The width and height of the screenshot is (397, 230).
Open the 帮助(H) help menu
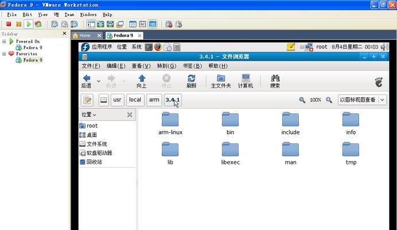tap(218, 66)
